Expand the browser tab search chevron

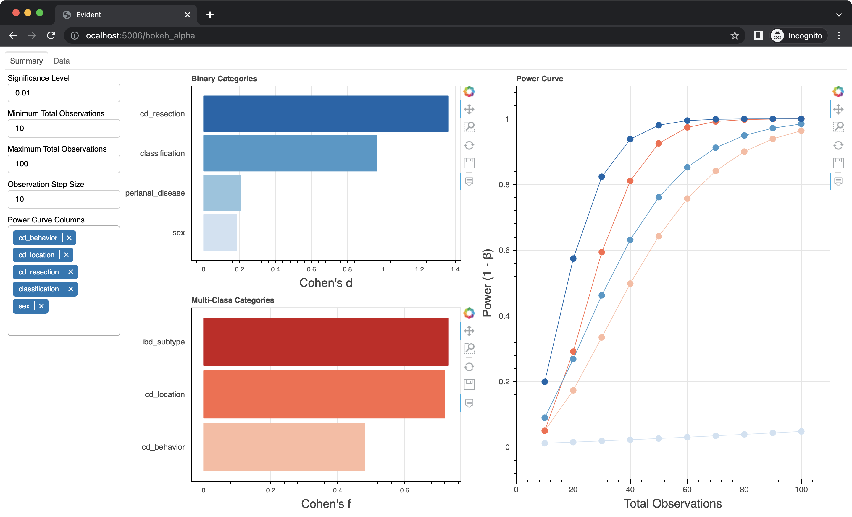point(838,14)
